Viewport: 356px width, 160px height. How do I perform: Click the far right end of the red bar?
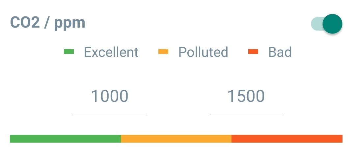click(x=341, y=139)
